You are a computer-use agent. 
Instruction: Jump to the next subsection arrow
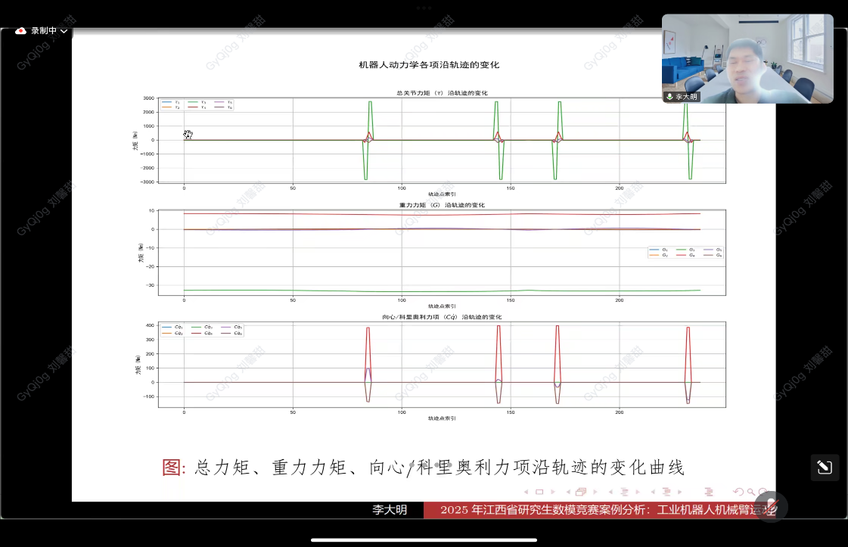(637, 492)
